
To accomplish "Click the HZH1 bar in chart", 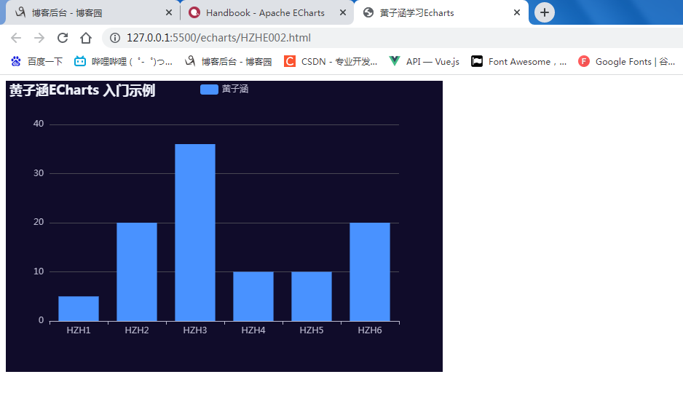I will (79, 309).
